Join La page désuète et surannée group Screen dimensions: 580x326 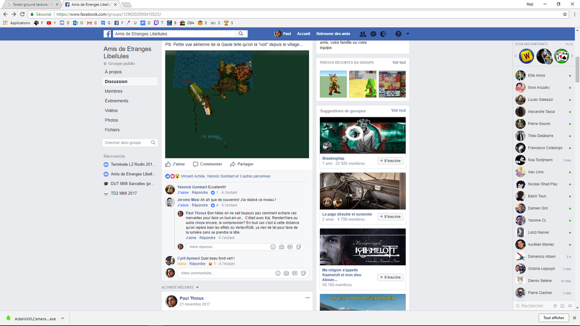click(390, 216)
